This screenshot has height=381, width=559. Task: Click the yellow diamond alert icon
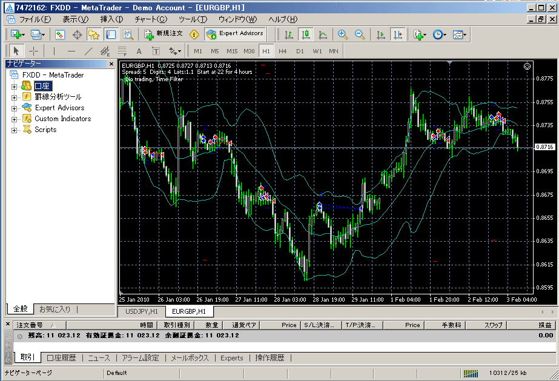point(194,35)
